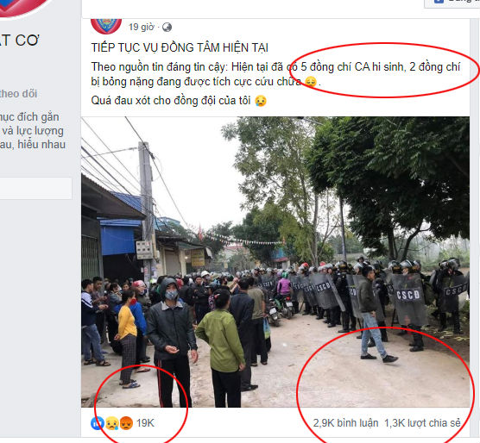This screenshot has height=443, width=480.
Task: Click the headline 'TIẾP TỤC VỤ ĐỒNG TÂM HIỆN TẠI'
Action: point(180,48)
